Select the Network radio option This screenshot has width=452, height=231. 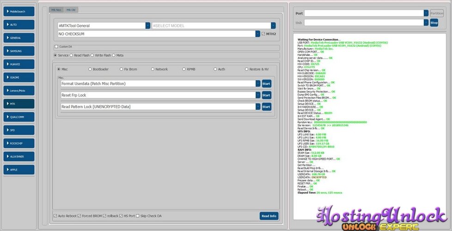[153, 69]
